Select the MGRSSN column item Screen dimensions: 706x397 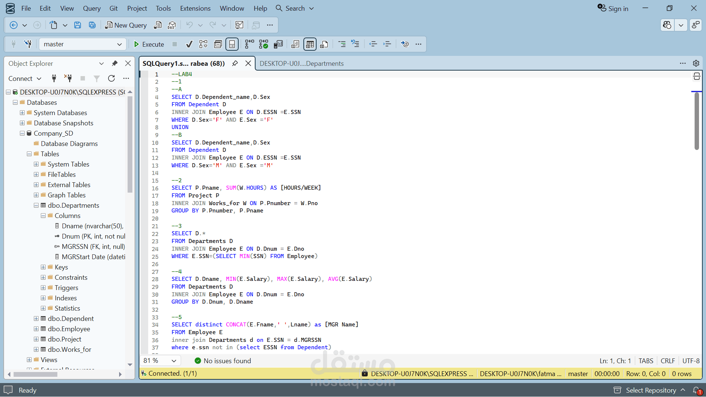[x=93, y=247]
